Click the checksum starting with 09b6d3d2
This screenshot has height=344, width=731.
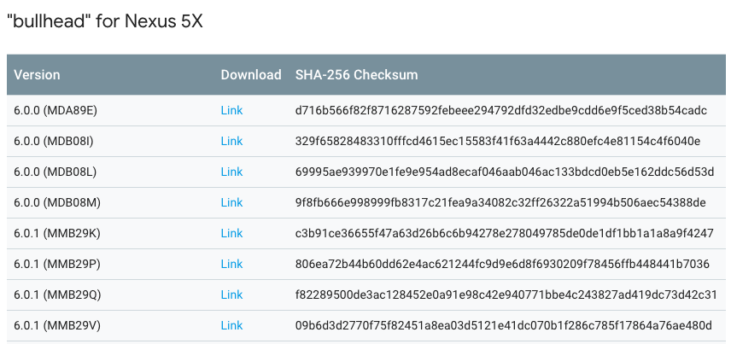coord(504,325)
